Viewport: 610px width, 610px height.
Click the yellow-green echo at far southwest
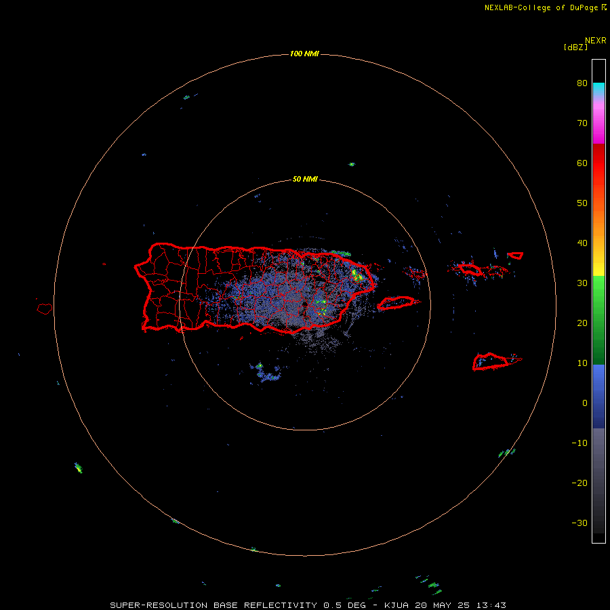tap(79, 468)
